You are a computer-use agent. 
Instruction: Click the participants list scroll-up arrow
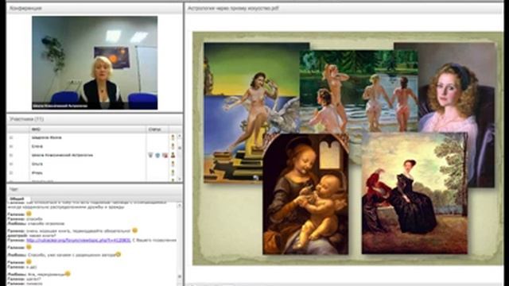click(x=180, y=136)
